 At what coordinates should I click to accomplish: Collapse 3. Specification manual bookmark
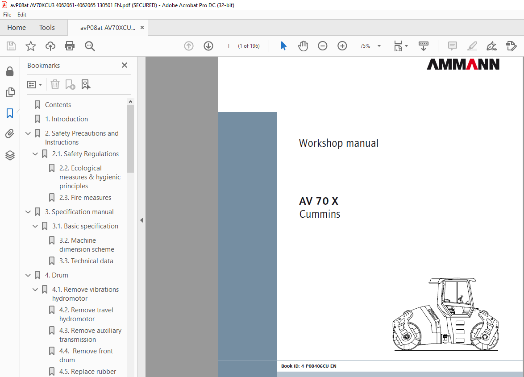[x=28, y=212]
